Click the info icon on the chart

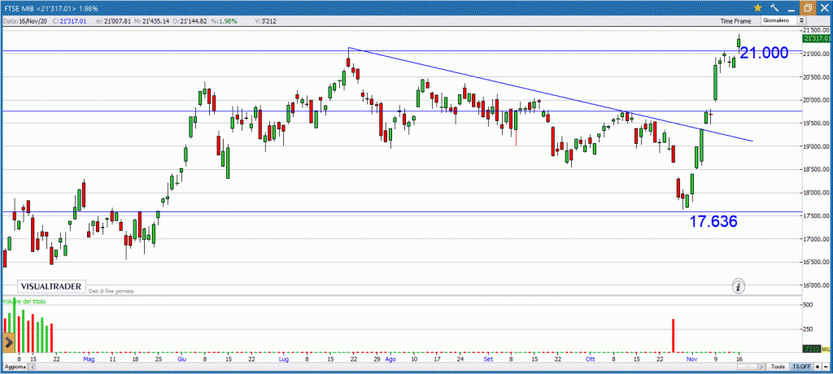(739, 287)
